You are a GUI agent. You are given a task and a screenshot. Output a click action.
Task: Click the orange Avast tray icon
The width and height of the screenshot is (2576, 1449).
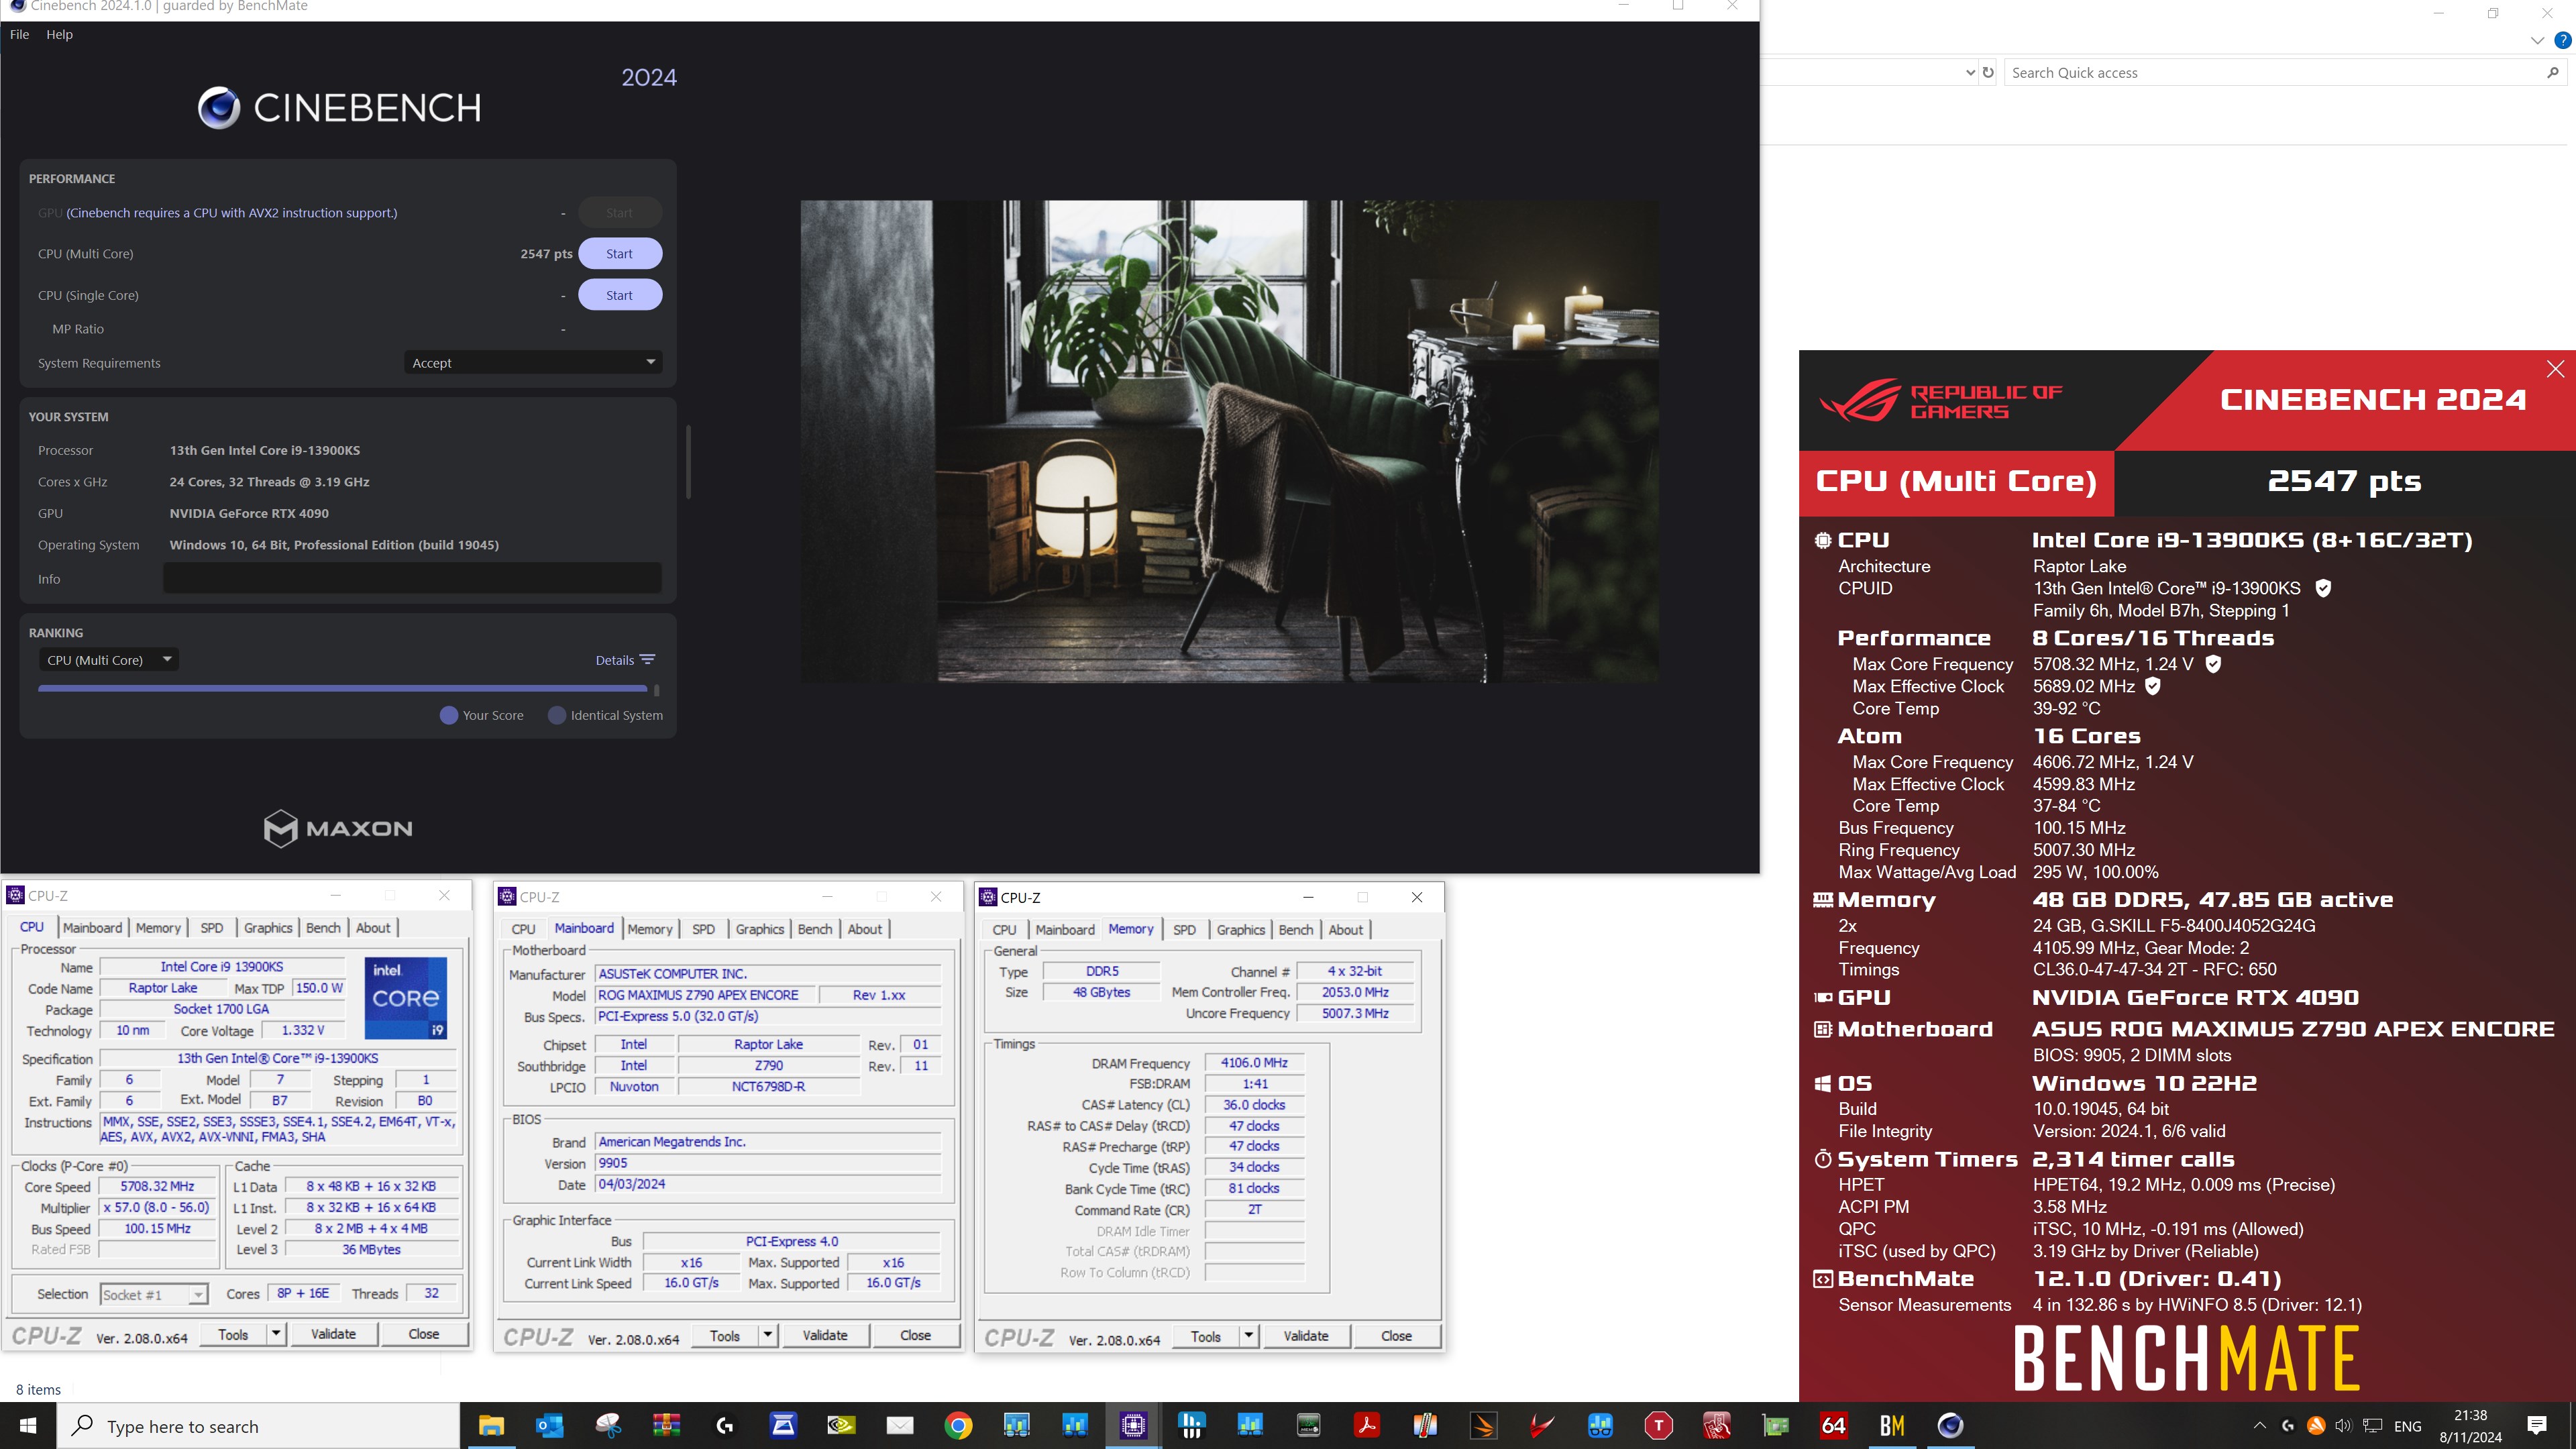[x=2316, y=1425]
